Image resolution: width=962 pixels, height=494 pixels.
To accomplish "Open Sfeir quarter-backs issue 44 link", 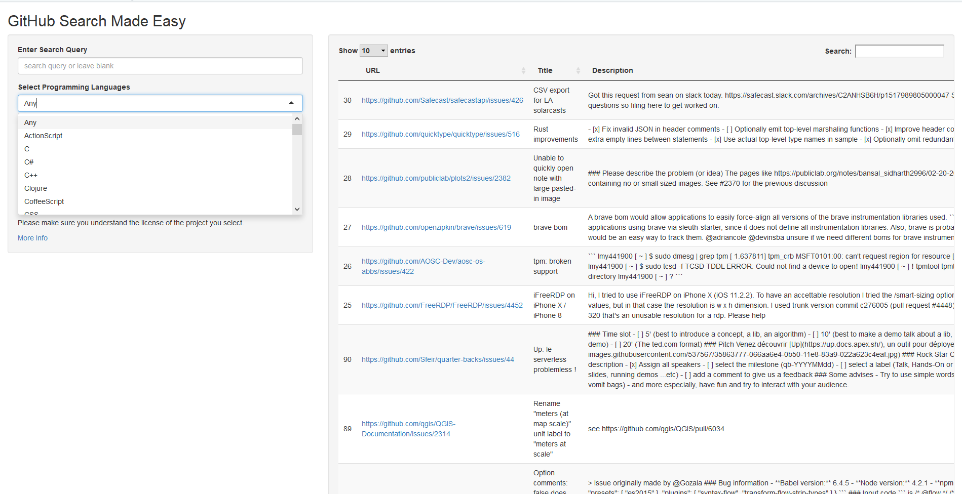I will (x=438, y=359).
